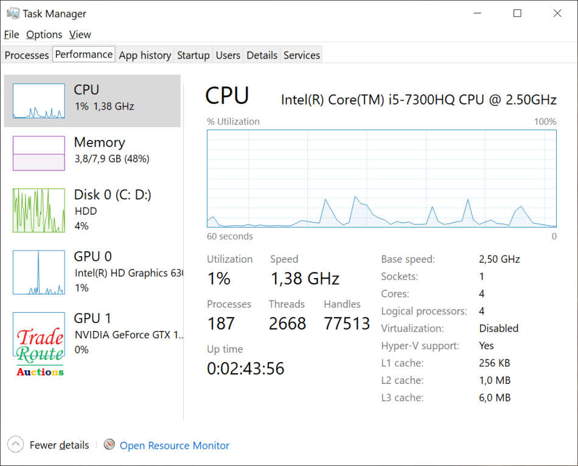Viewport: 578px width, 466px height.
Task: Open the Services tab
Action: pyautogui.click(x=302, y=55)
